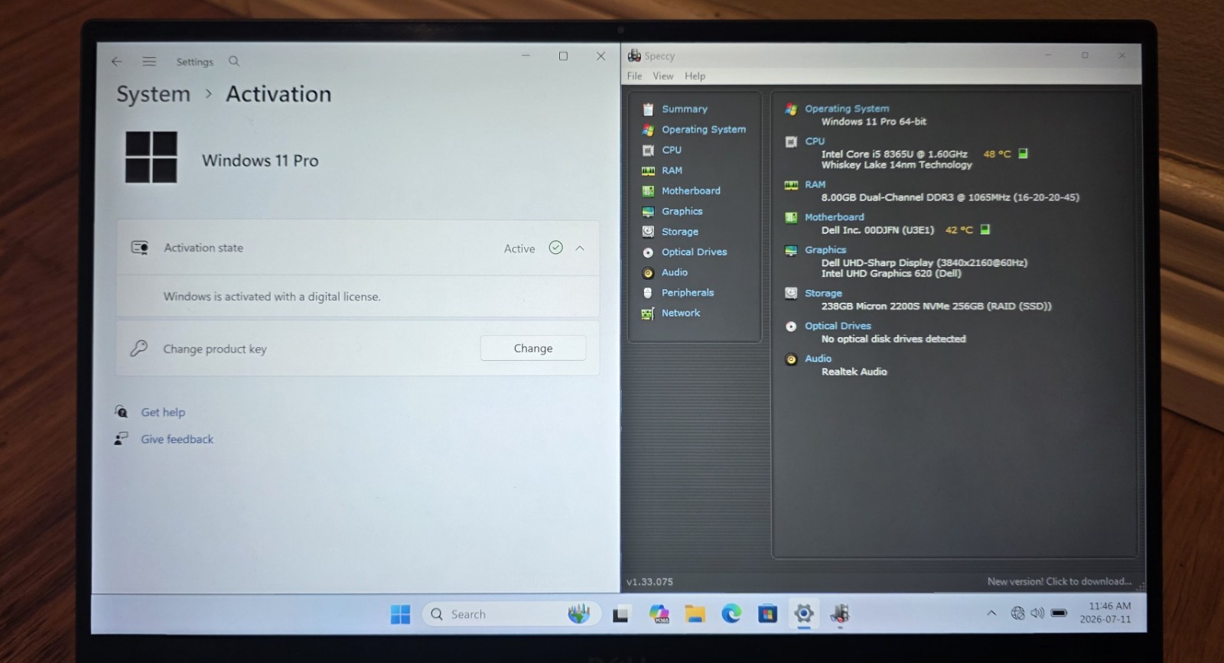Open the Speccy File menu
The width and height of the screenshot is (1224, 663).
coord(634,76)
